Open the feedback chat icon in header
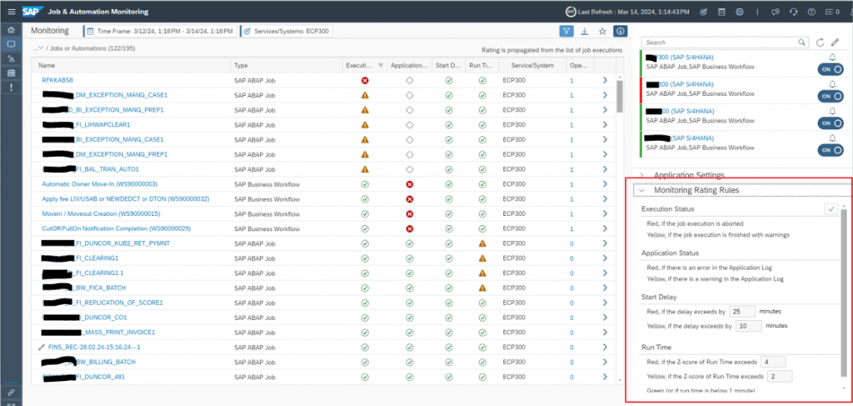Viewport: 853px width, 406px height. pyautogui.click(x=776, y=12)
